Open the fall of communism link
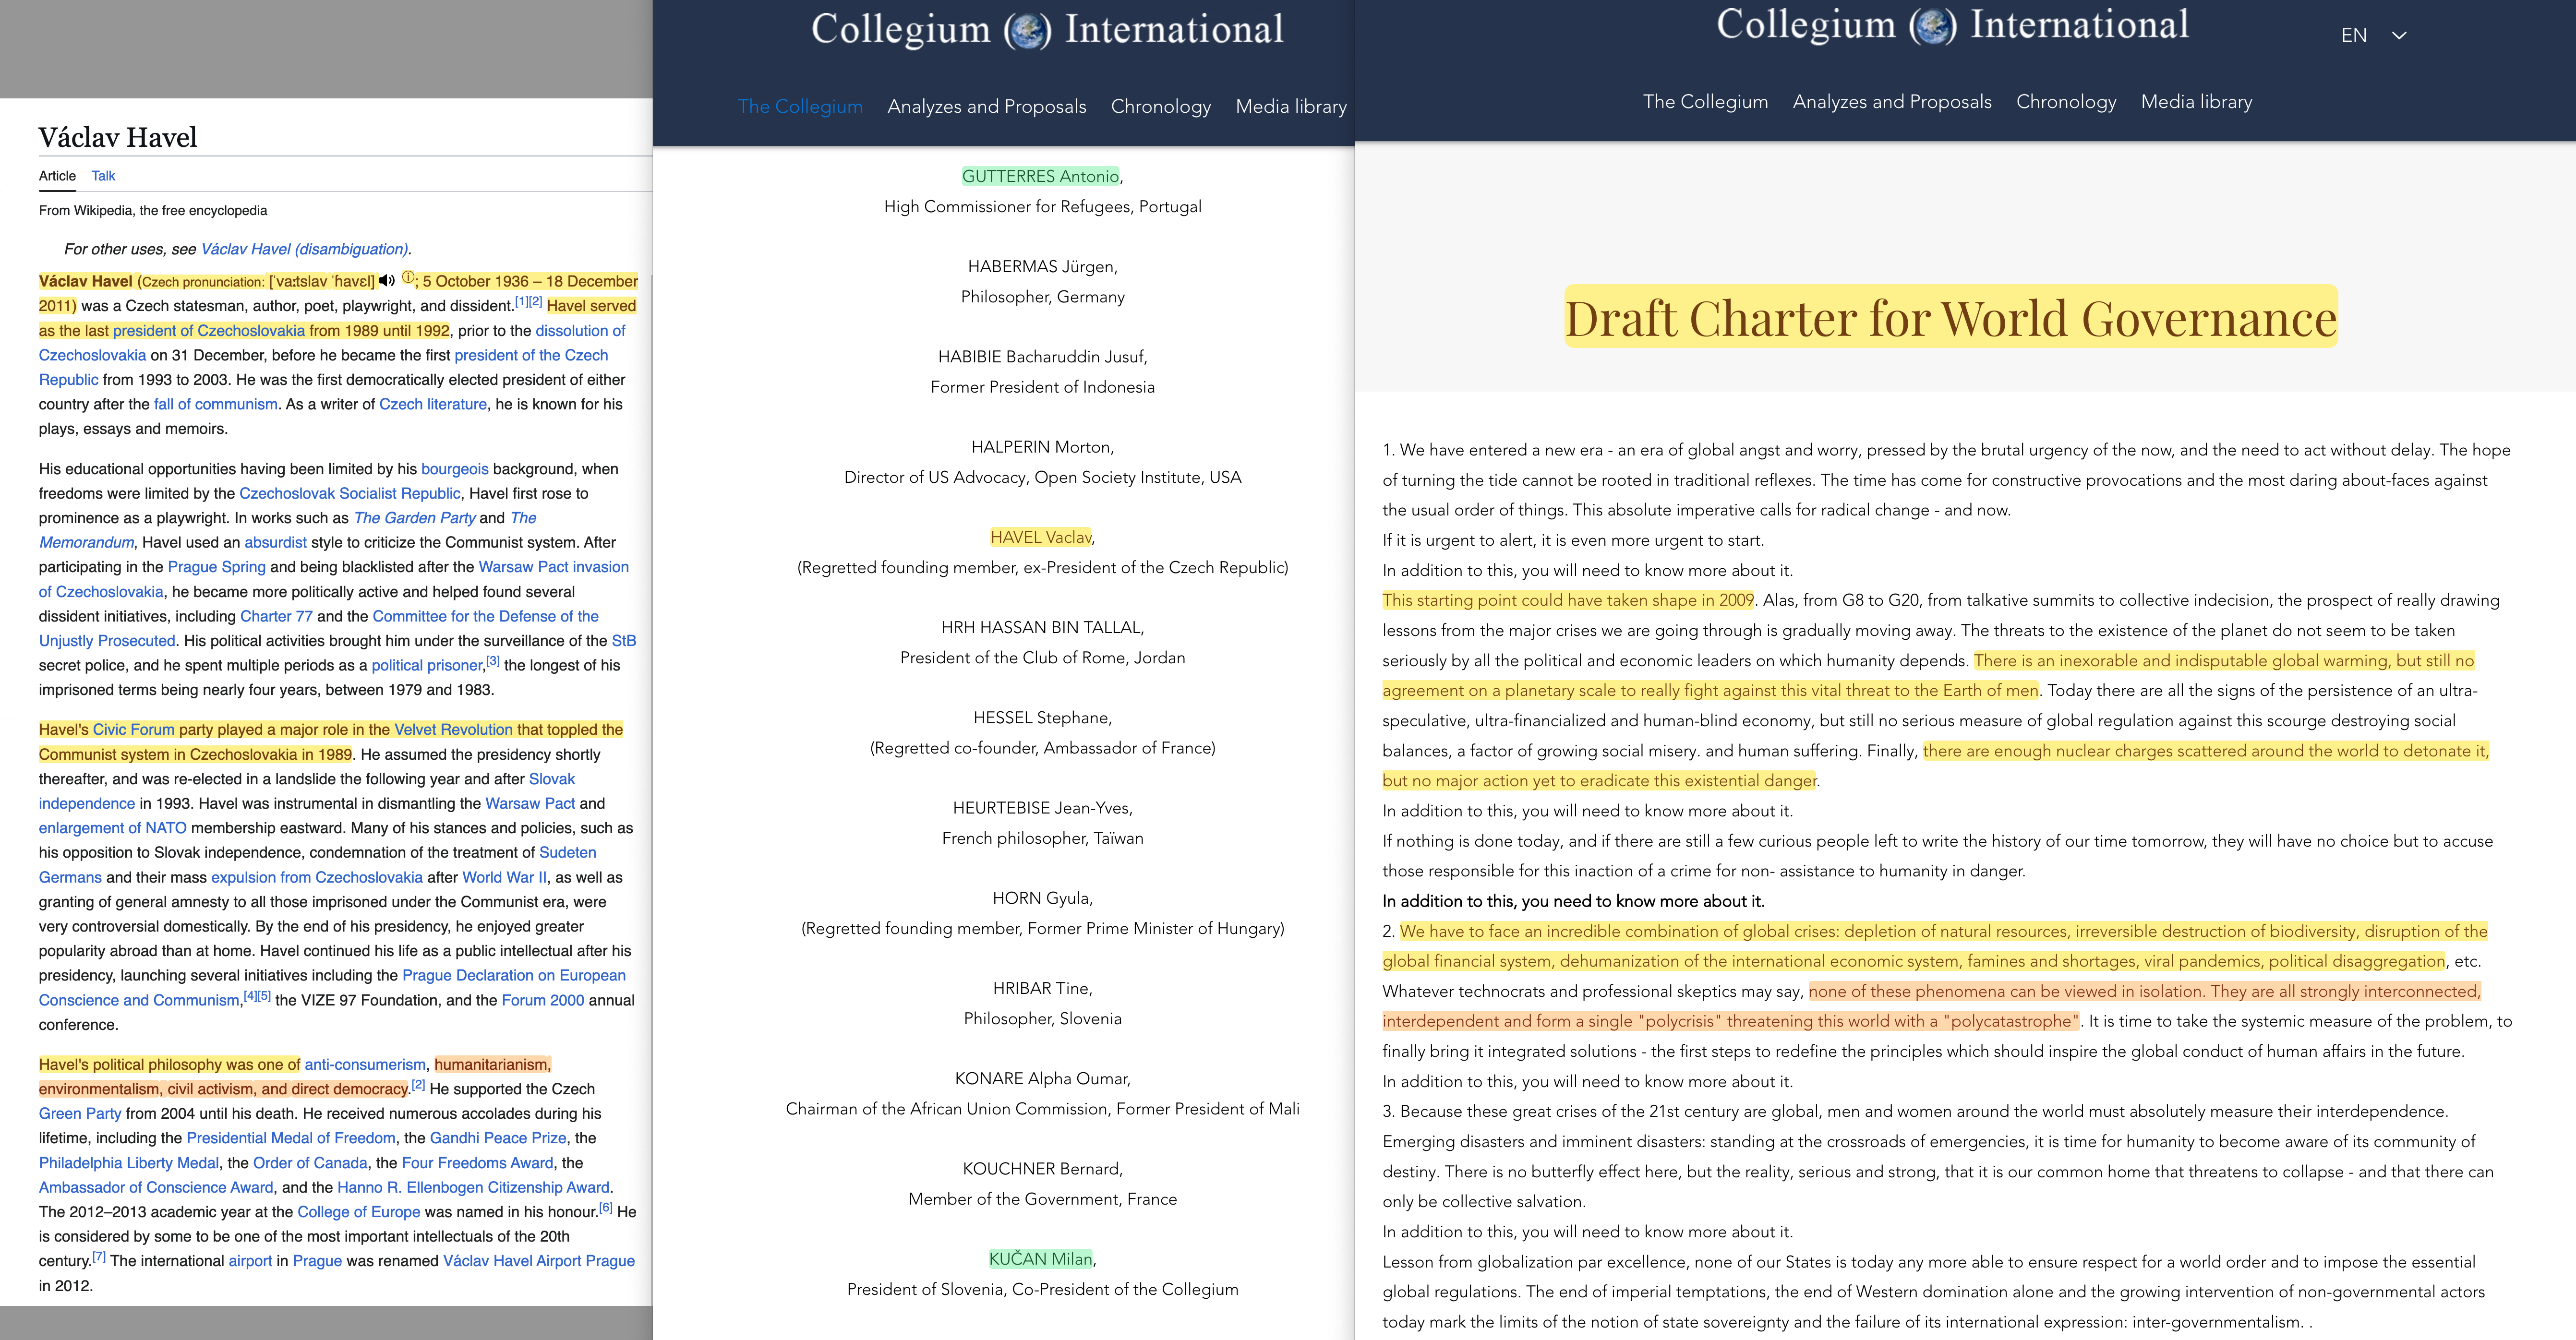Image resolution: width=2576 pixels, height=1340 pixels. 215,405
